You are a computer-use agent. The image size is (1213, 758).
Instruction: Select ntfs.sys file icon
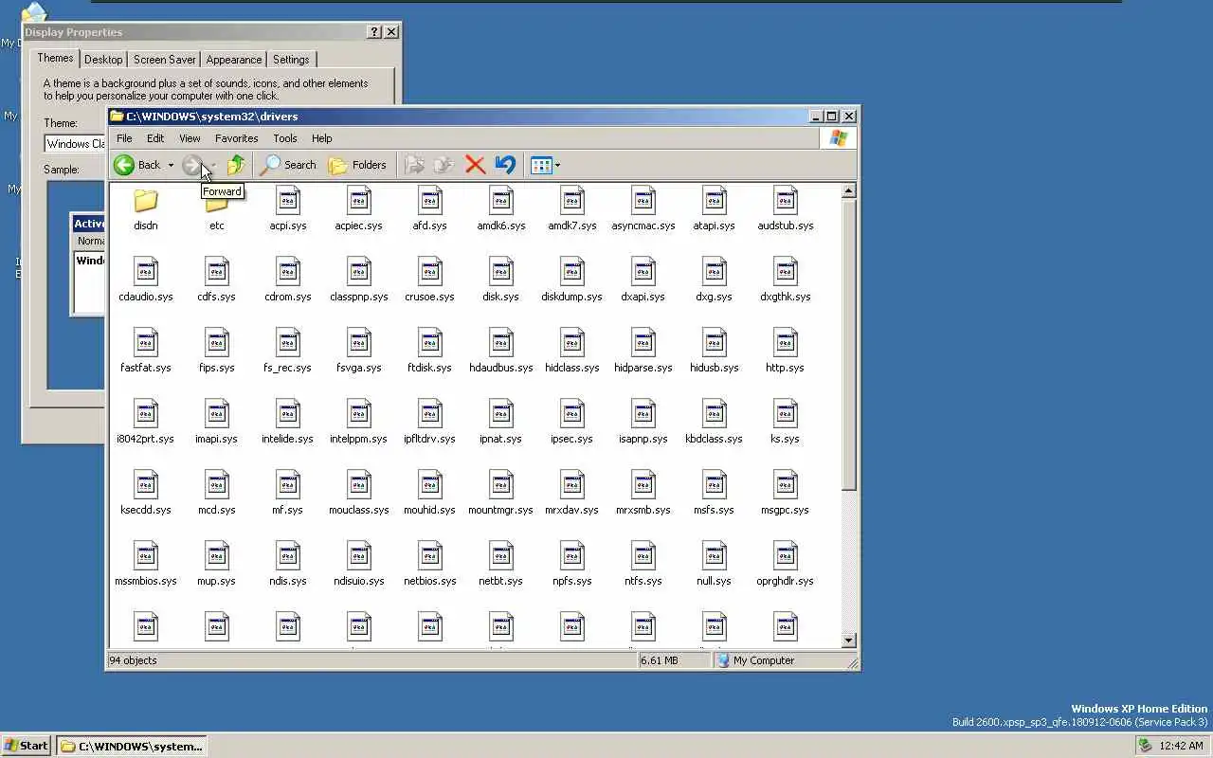point(643,556)
